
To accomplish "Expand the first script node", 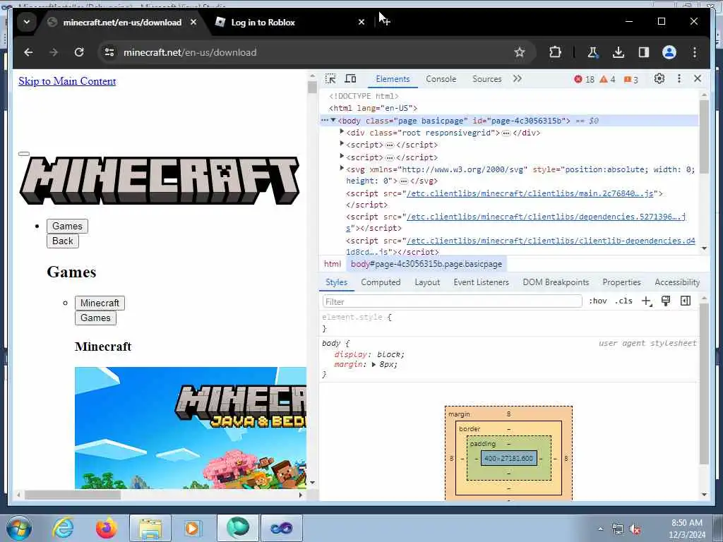I will (x=342, y=144).
